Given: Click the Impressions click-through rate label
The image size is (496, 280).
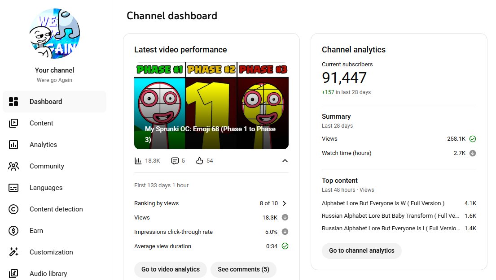Looking at the screenshot, I should pyautogui.click(x=173, y=232).
